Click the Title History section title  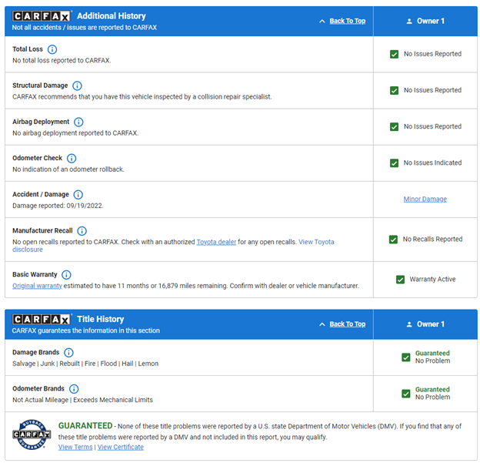(x=101, y=319)
